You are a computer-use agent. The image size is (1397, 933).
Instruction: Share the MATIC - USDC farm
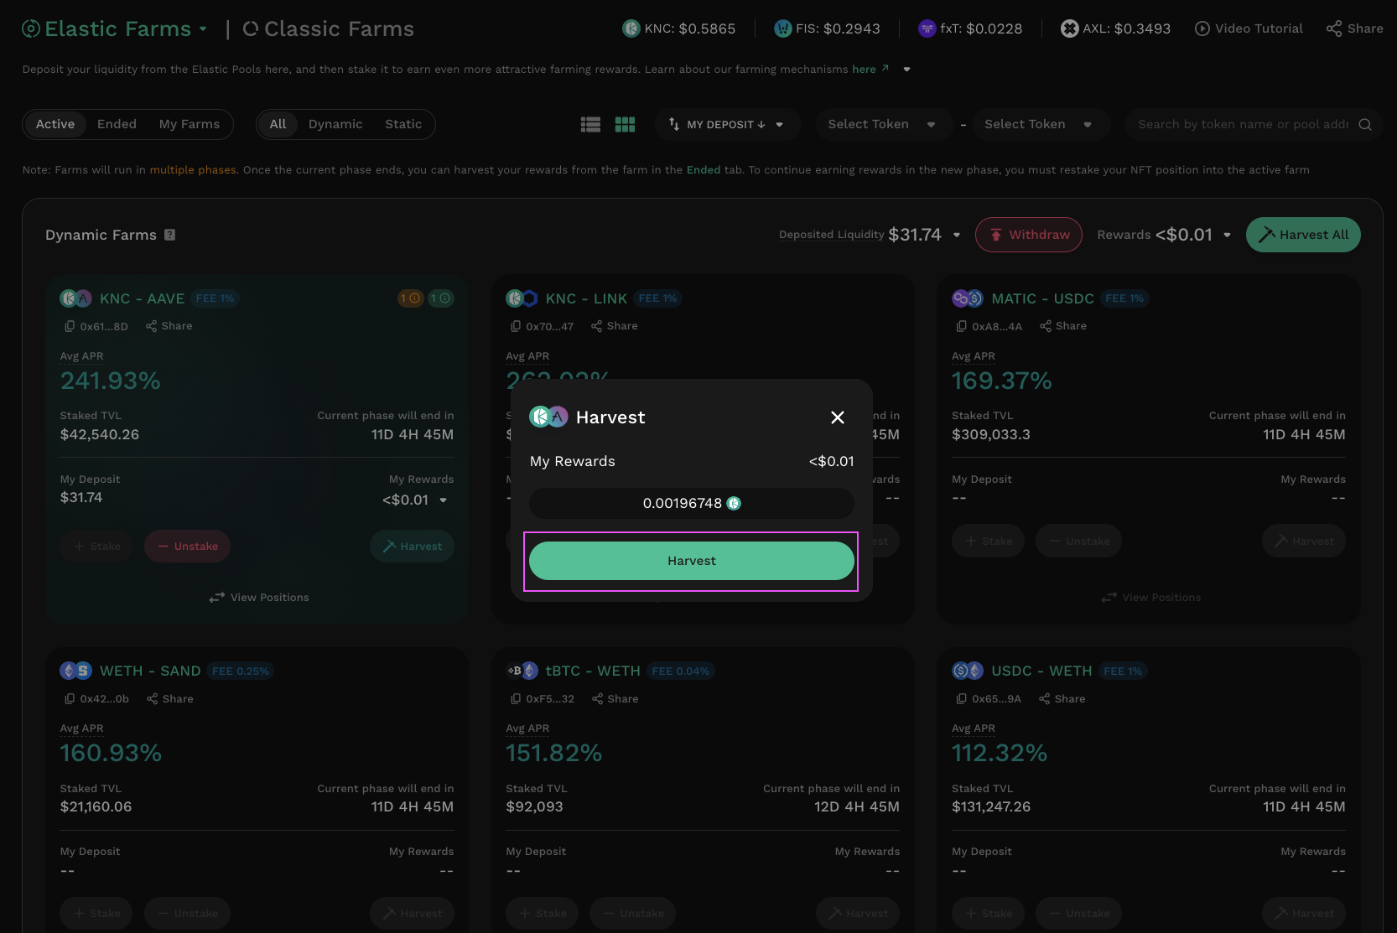pos(1062,326)
